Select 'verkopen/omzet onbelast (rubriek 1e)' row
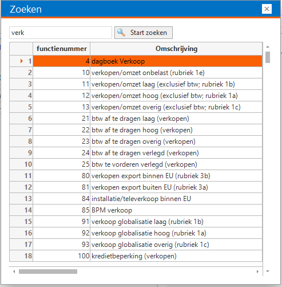This screenshot has width=282, height=287. [x=136, y=73]
